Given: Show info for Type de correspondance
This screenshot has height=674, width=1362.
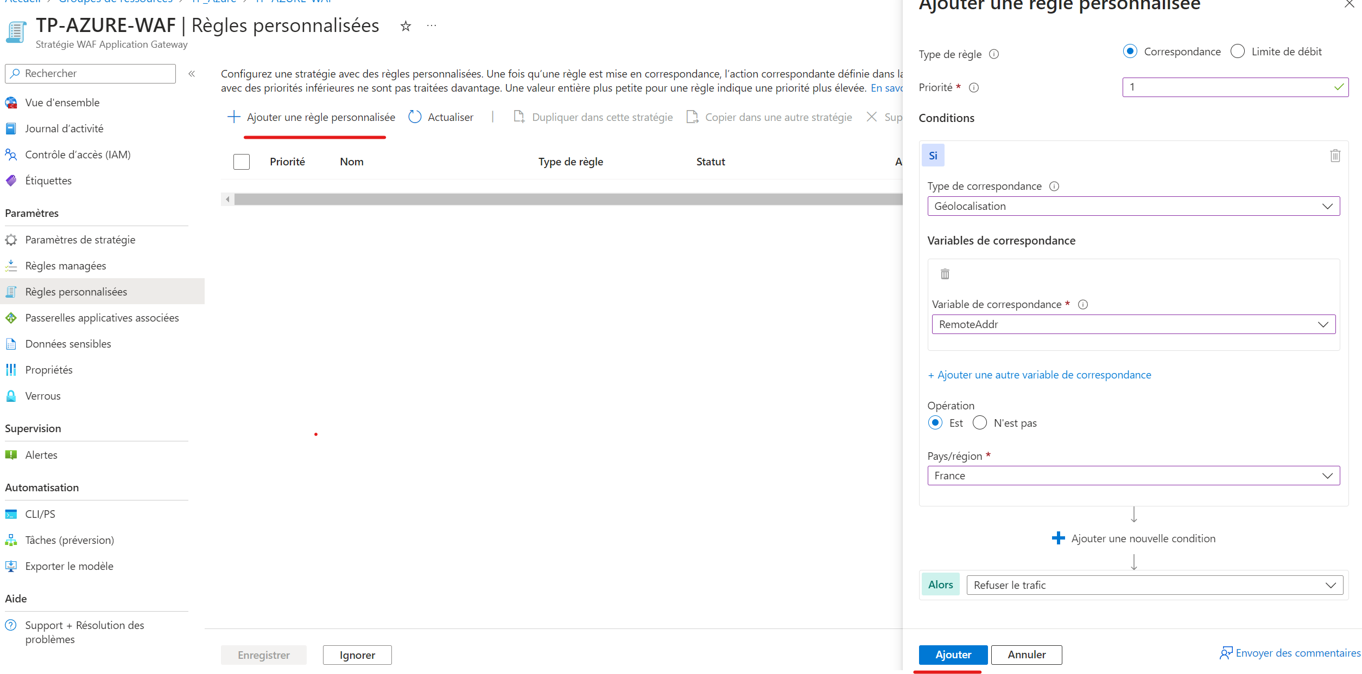Looking at the screenshot, I should [x=1054, y=187].
